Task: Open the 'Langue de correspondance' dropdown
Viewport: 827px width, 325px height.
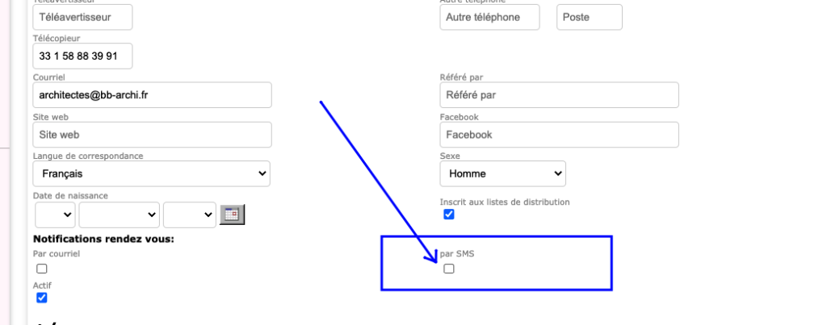Action: point(151,173)
